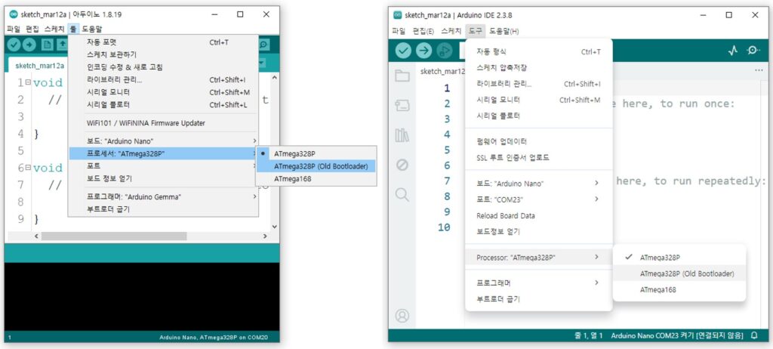773x349 pixels.
Task: Open Serial Plotter icon in IDE 2.3.8 toolbar
Action: 732,51
